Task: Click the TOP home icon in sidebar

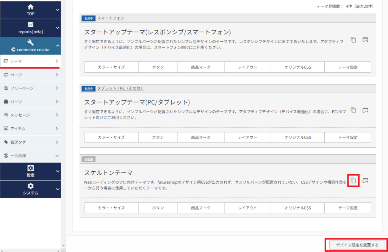Action: pyautogui.click(x=30, y=7)
